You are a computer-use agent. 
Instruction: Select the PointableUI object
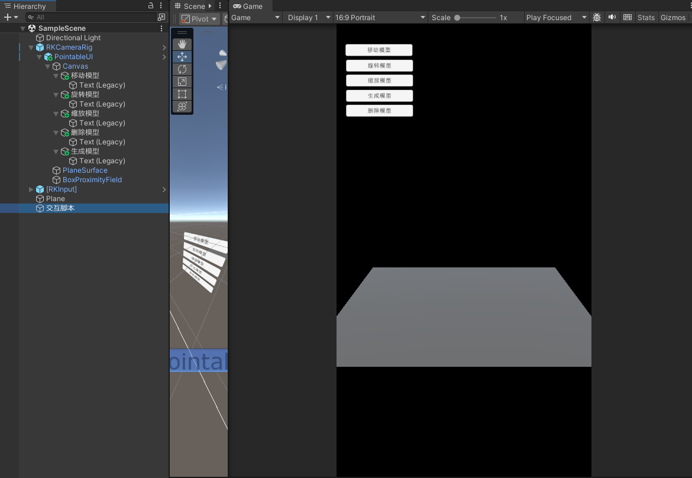73,57
